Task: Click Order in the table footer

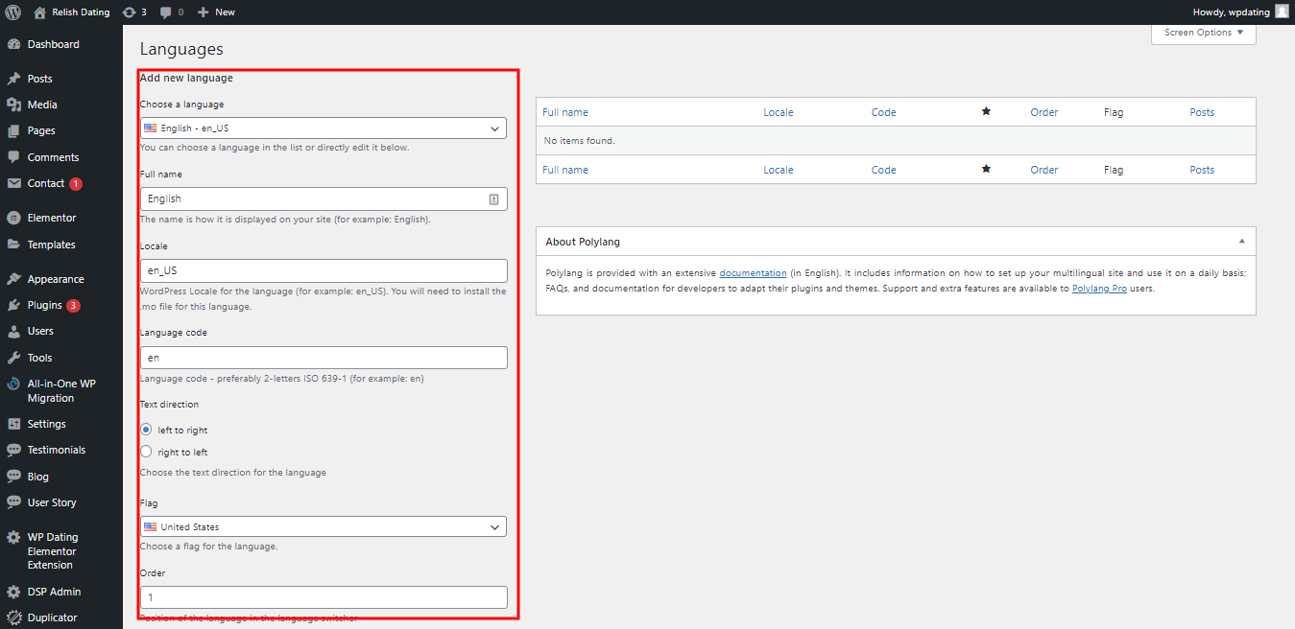Action: (x=1044, y=170)
